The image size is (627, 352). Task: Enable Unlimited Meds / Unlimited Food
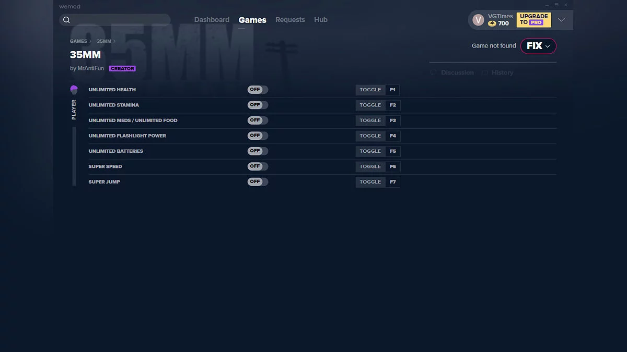[x=258, y=120]
